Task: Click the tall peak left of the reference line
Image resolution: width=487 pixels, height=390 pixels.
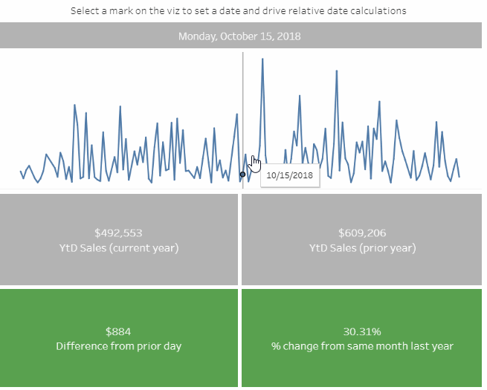Action: [237, 114]
